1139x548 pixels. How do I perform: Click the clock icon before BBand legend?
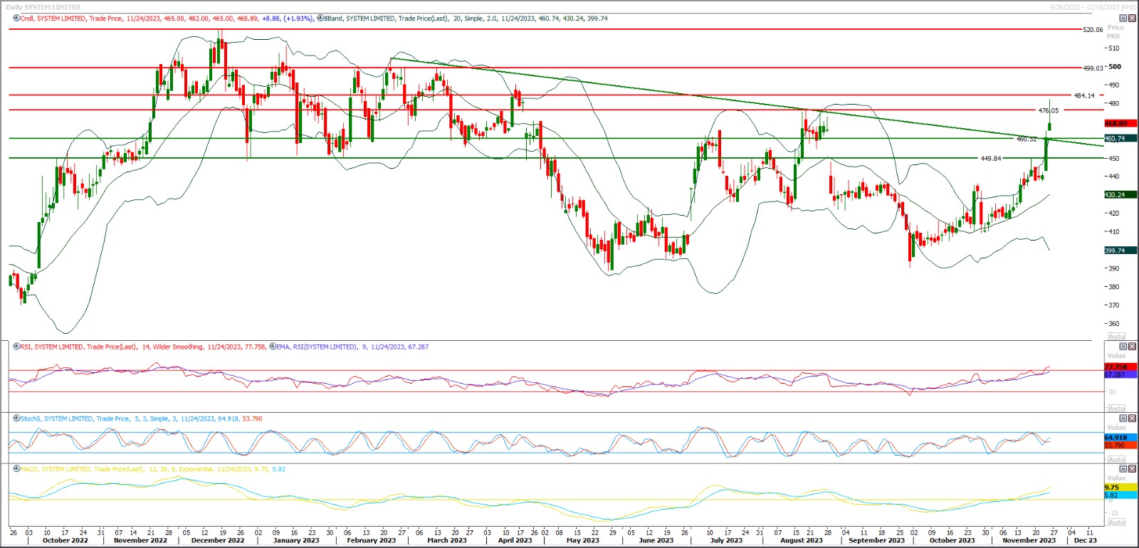tap(320, 19)
